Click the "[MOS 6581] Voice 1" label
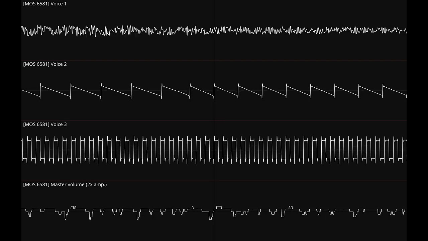This screenshot has width=428, height=241. 45,4
